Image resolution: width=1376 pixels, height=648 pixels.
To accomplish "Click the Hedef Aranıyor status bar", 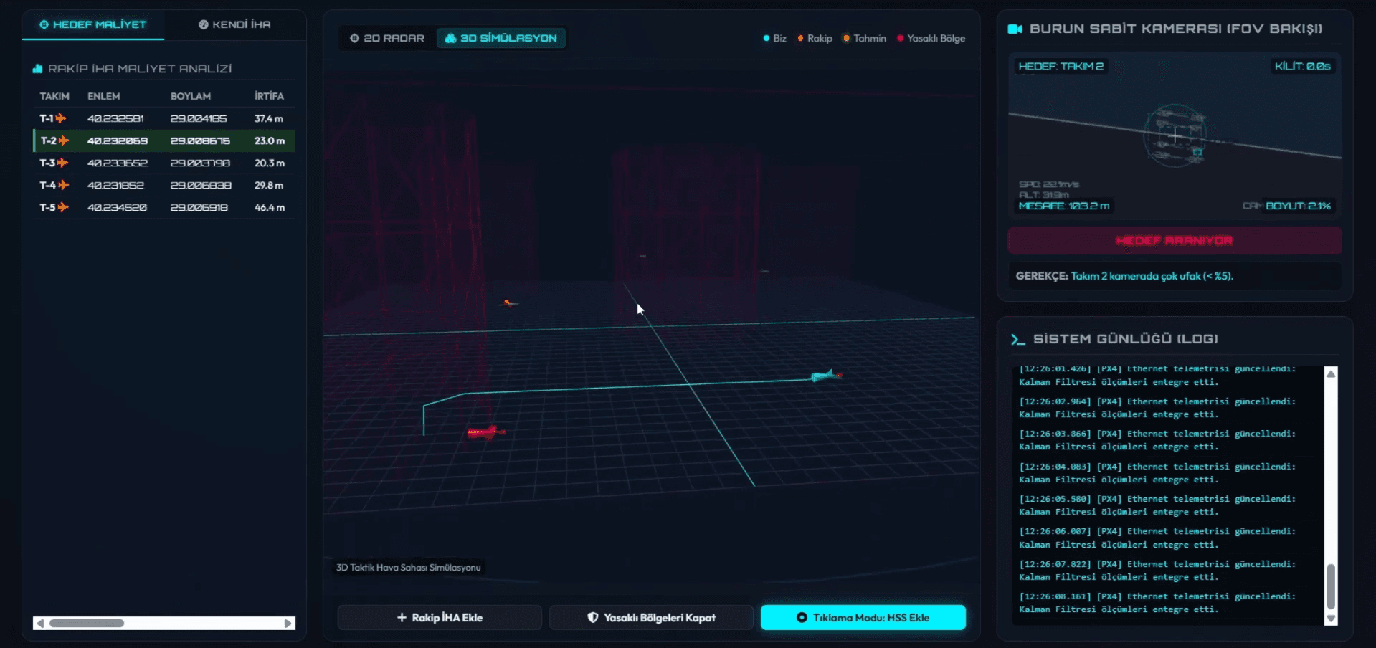I will (1175, 240).
